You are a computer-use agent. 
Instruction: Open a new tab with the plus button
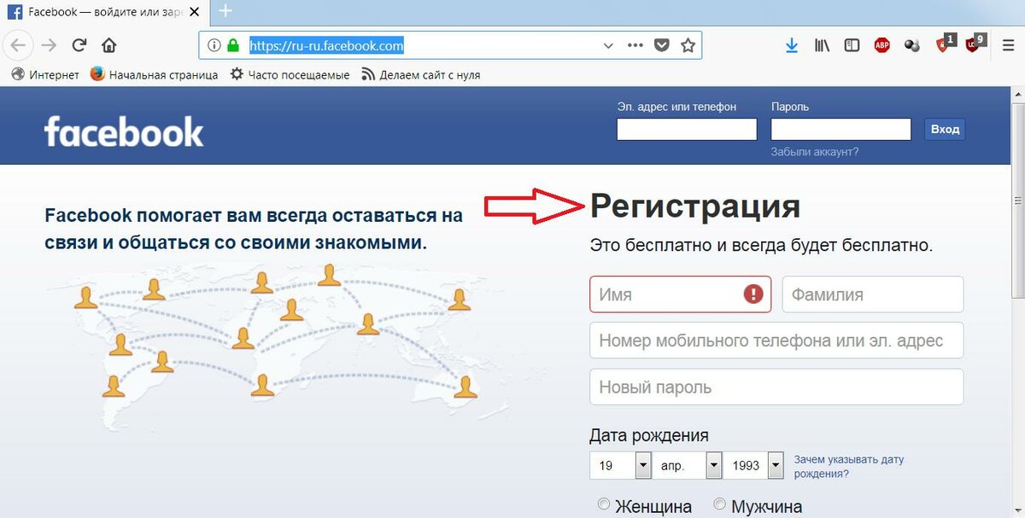tap(225, 11)
